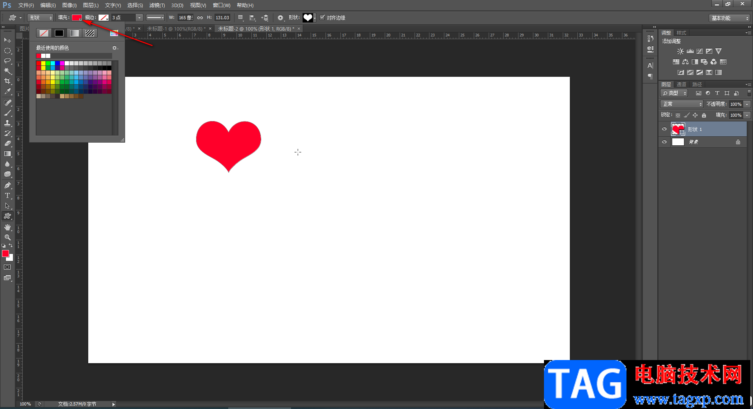Open path arrangement options in options bar

click(x=265, y=18)
